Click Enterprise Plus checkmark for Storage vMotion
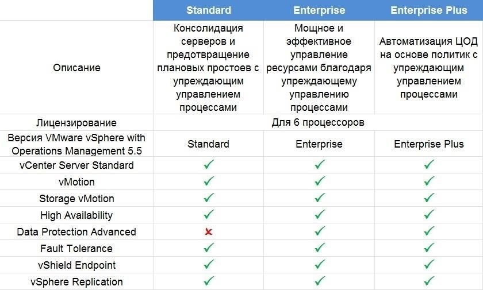The image size is (483, 290). [x=428, y=198]
